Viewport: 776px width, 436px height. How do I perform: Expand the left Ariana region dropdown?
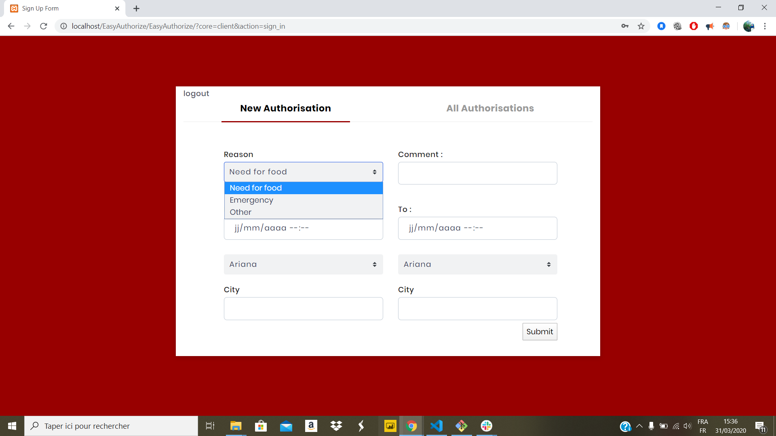(x=303, y=264)
